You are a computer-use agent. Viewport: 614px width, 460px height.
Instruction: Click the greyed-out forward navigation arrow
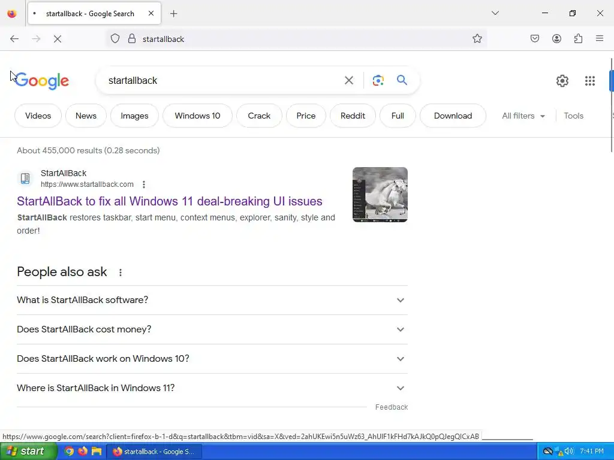(36, 39)
